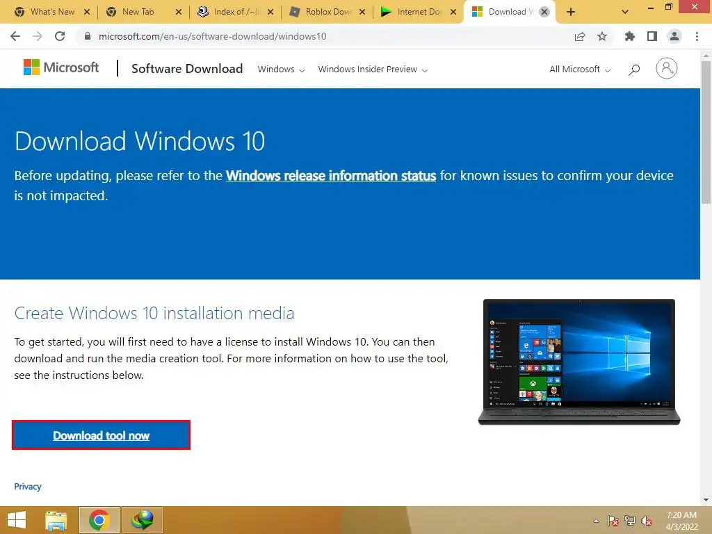Sign in with the account icon
This screenshot has width=712, height=534.
click(x=667, y=69)
